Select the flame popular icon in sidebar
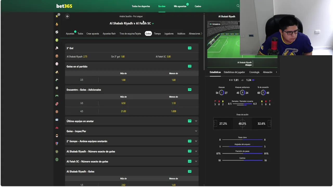Screen dimensions: 333x187 coord(57,24)
